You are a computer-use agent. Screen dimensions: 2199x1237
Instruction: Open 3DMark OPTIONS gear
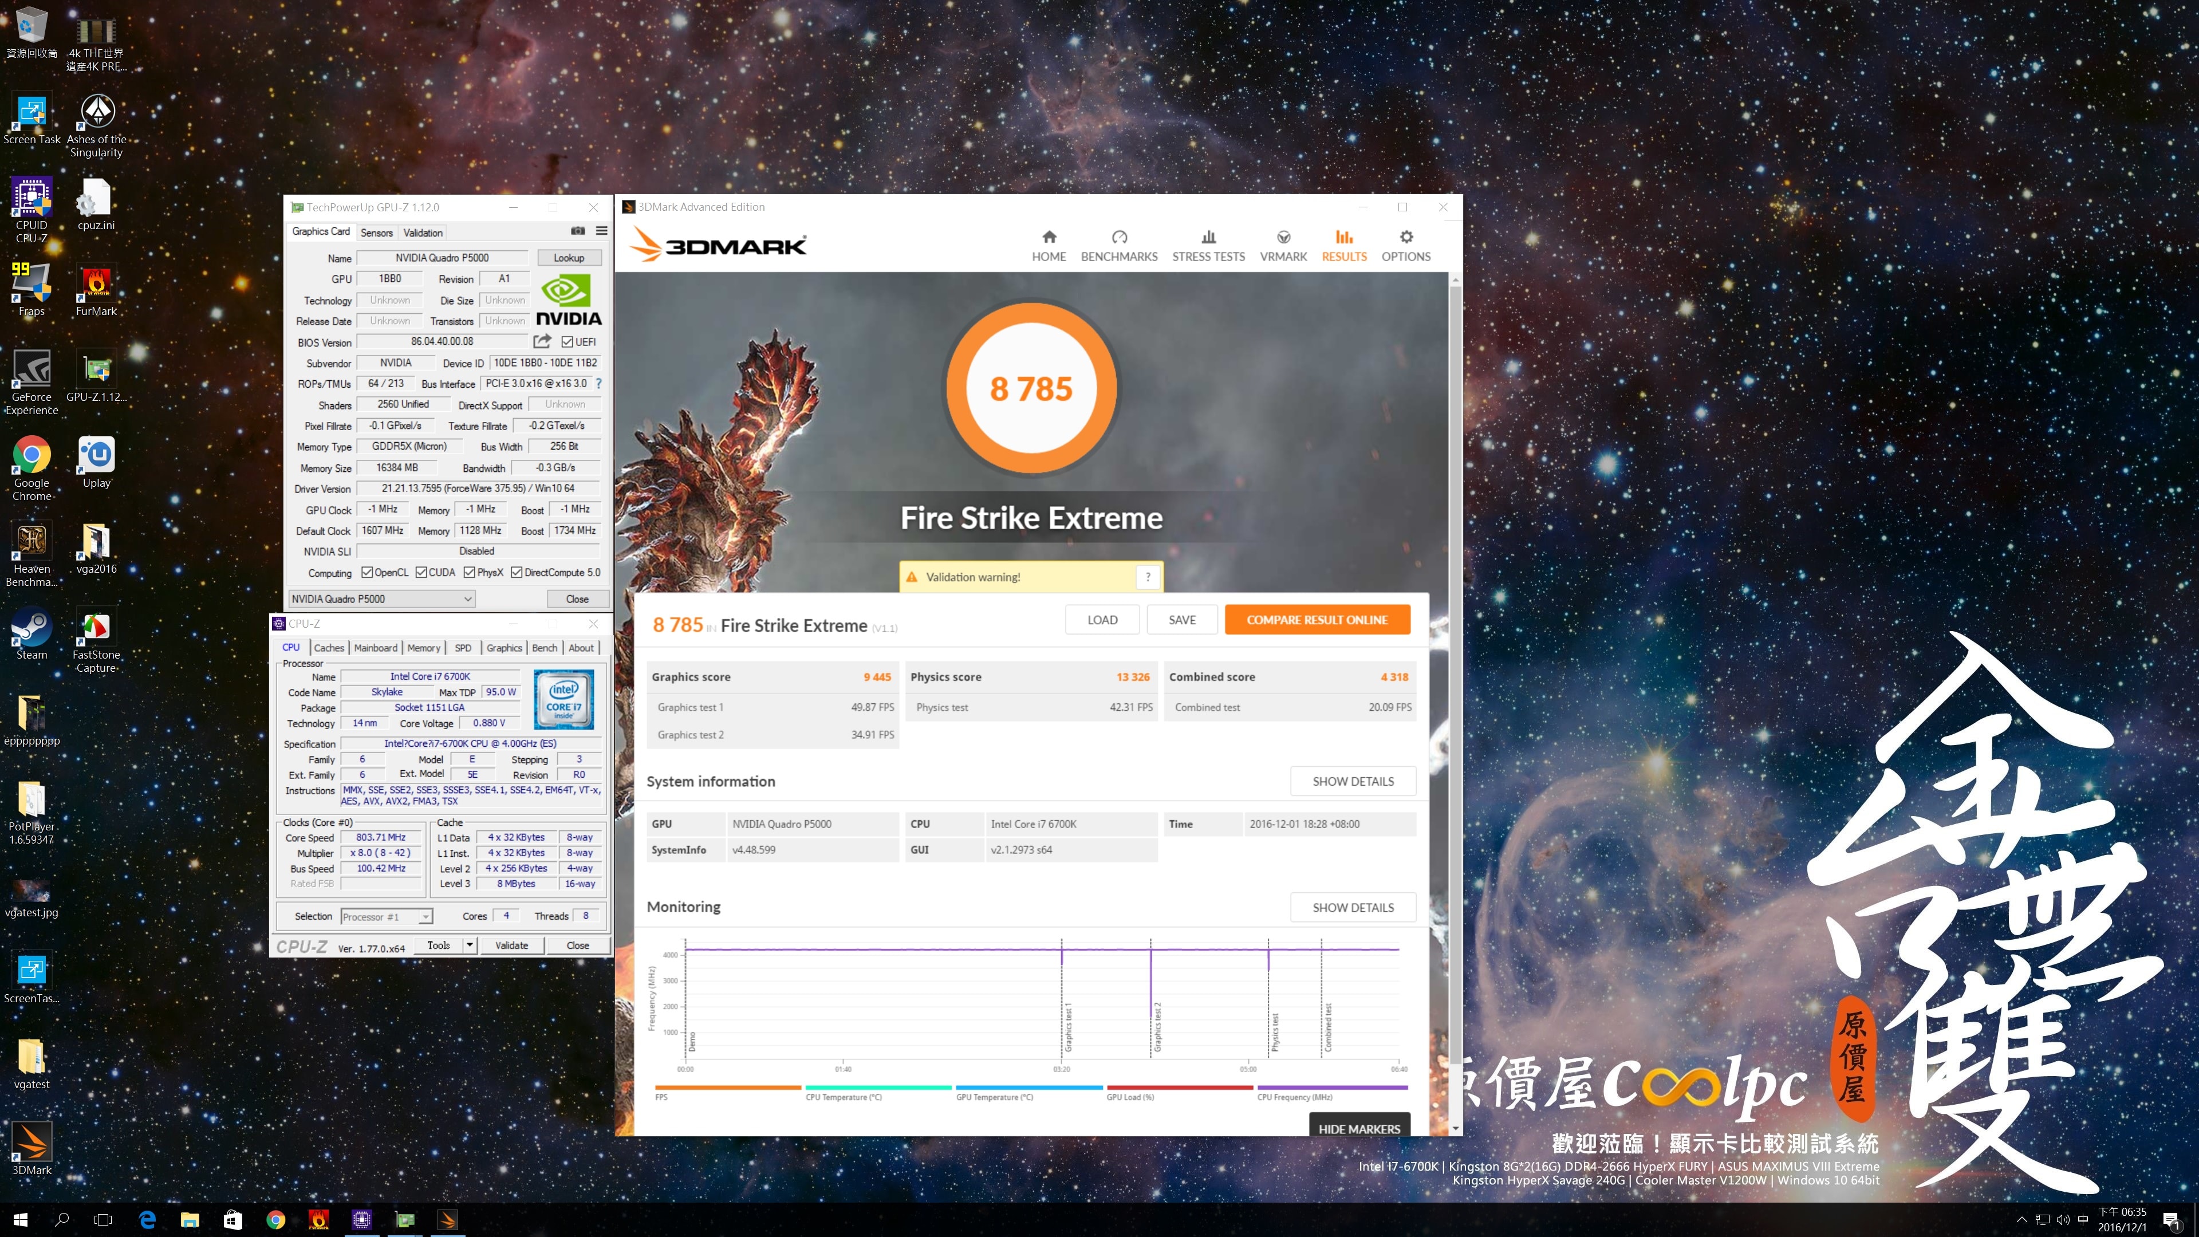click(x=1406, y=245)
